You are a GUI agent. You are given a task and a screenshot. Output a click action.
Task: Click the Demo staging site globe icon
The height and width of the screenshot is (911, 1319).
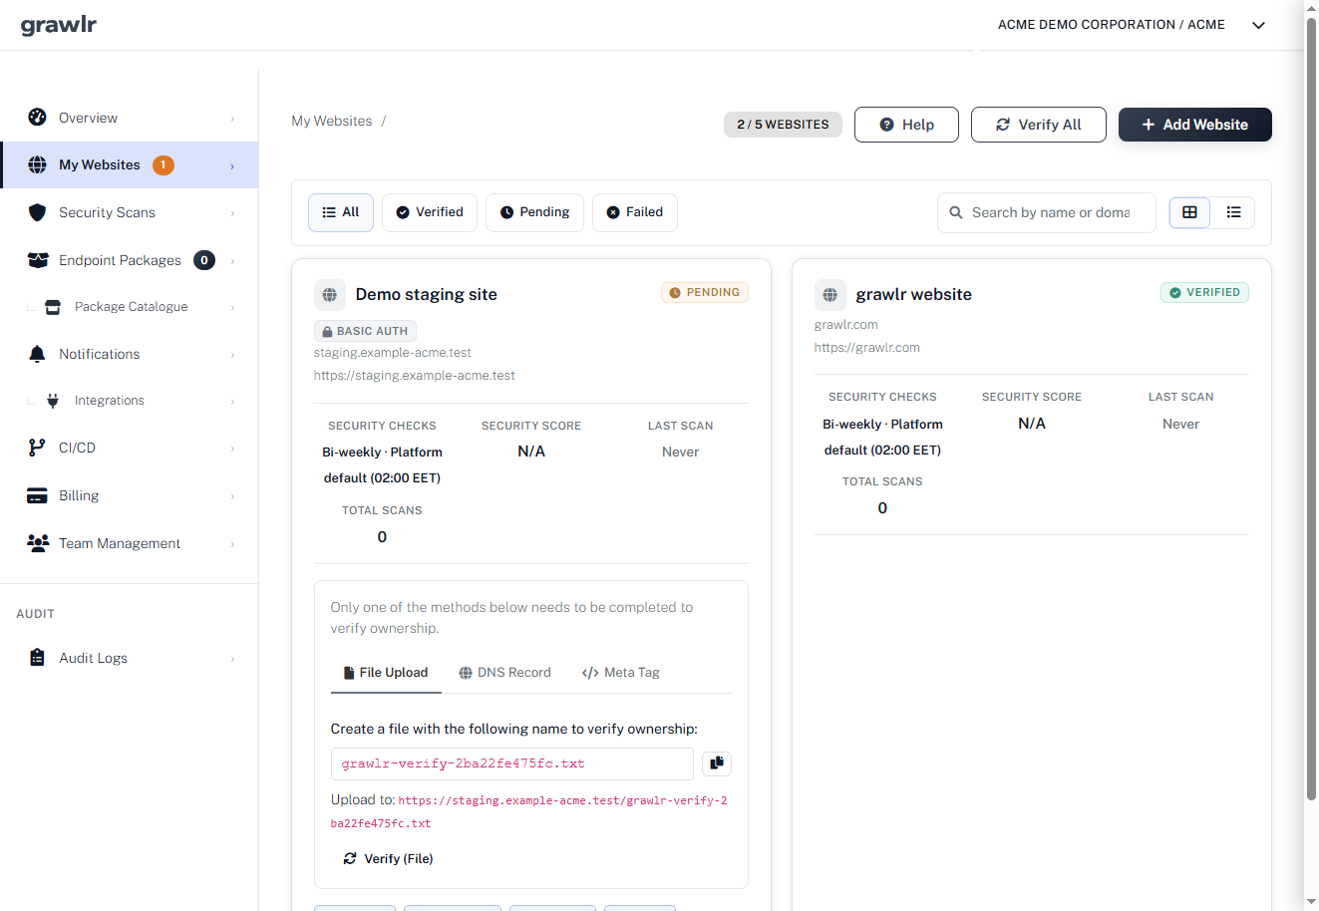[x=330, y=295]
